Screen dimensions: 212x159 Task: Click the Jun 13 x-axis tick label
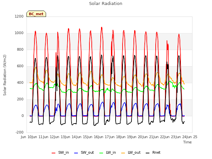[60, 137]
